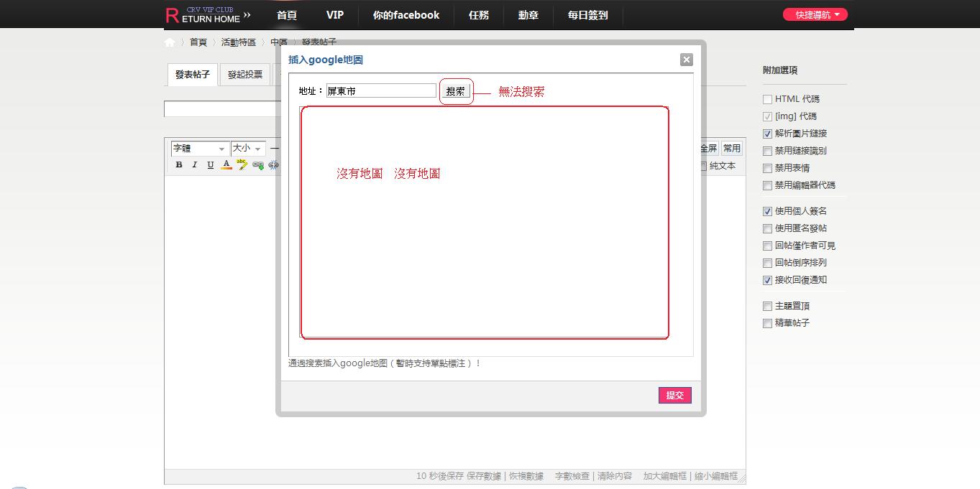Insert a hyperlink using the chain icon
980x489 pixels.
click(x=258, y=165)
